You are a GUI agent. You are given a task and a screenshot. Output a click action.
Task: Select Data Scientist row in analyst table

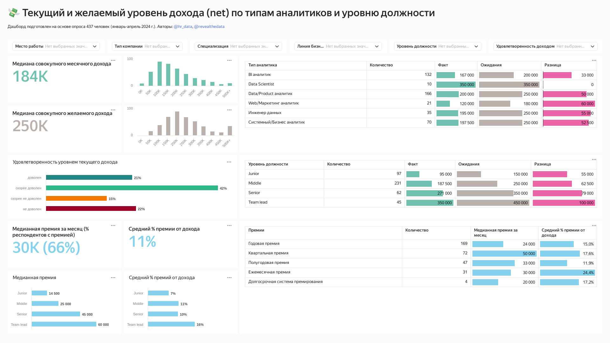(261, 84)
